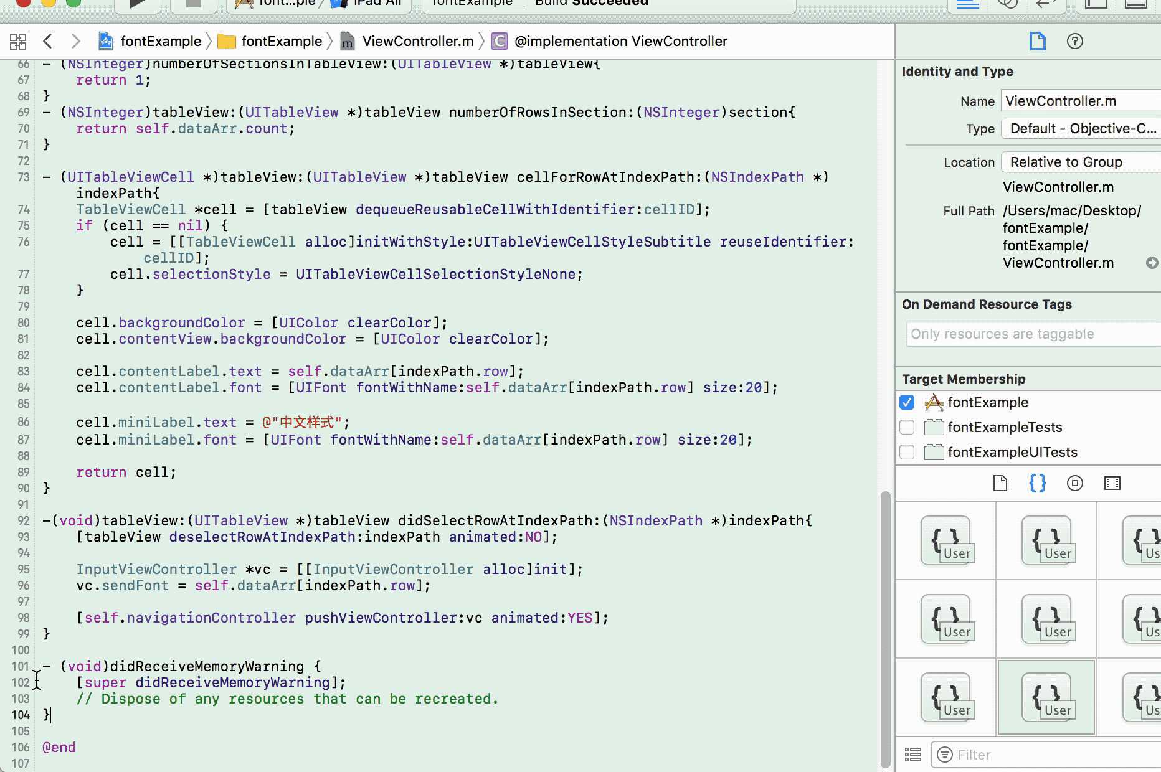Show the Quick Help inspector
Image resolution: width=1161 pixels, height=772 pixels.
pyautogui.click(x=1074, y=41)
